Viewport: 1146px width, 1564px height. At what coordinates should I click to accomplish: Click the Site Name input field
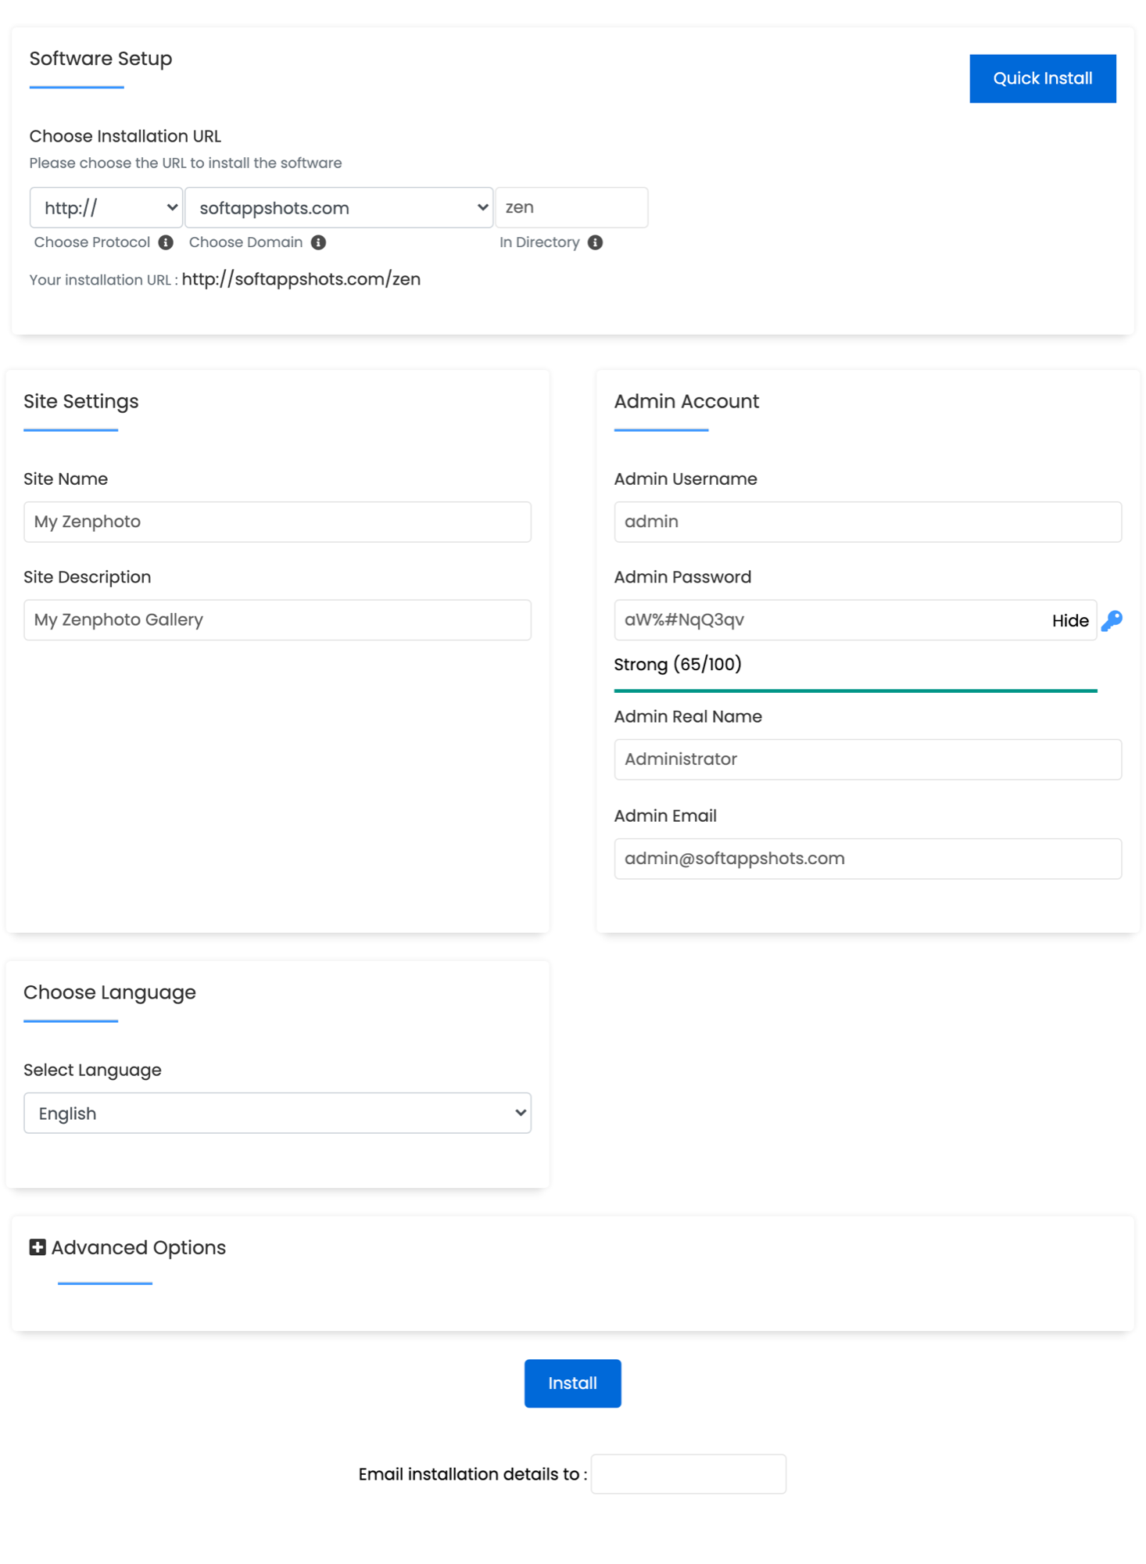(278, 522)
